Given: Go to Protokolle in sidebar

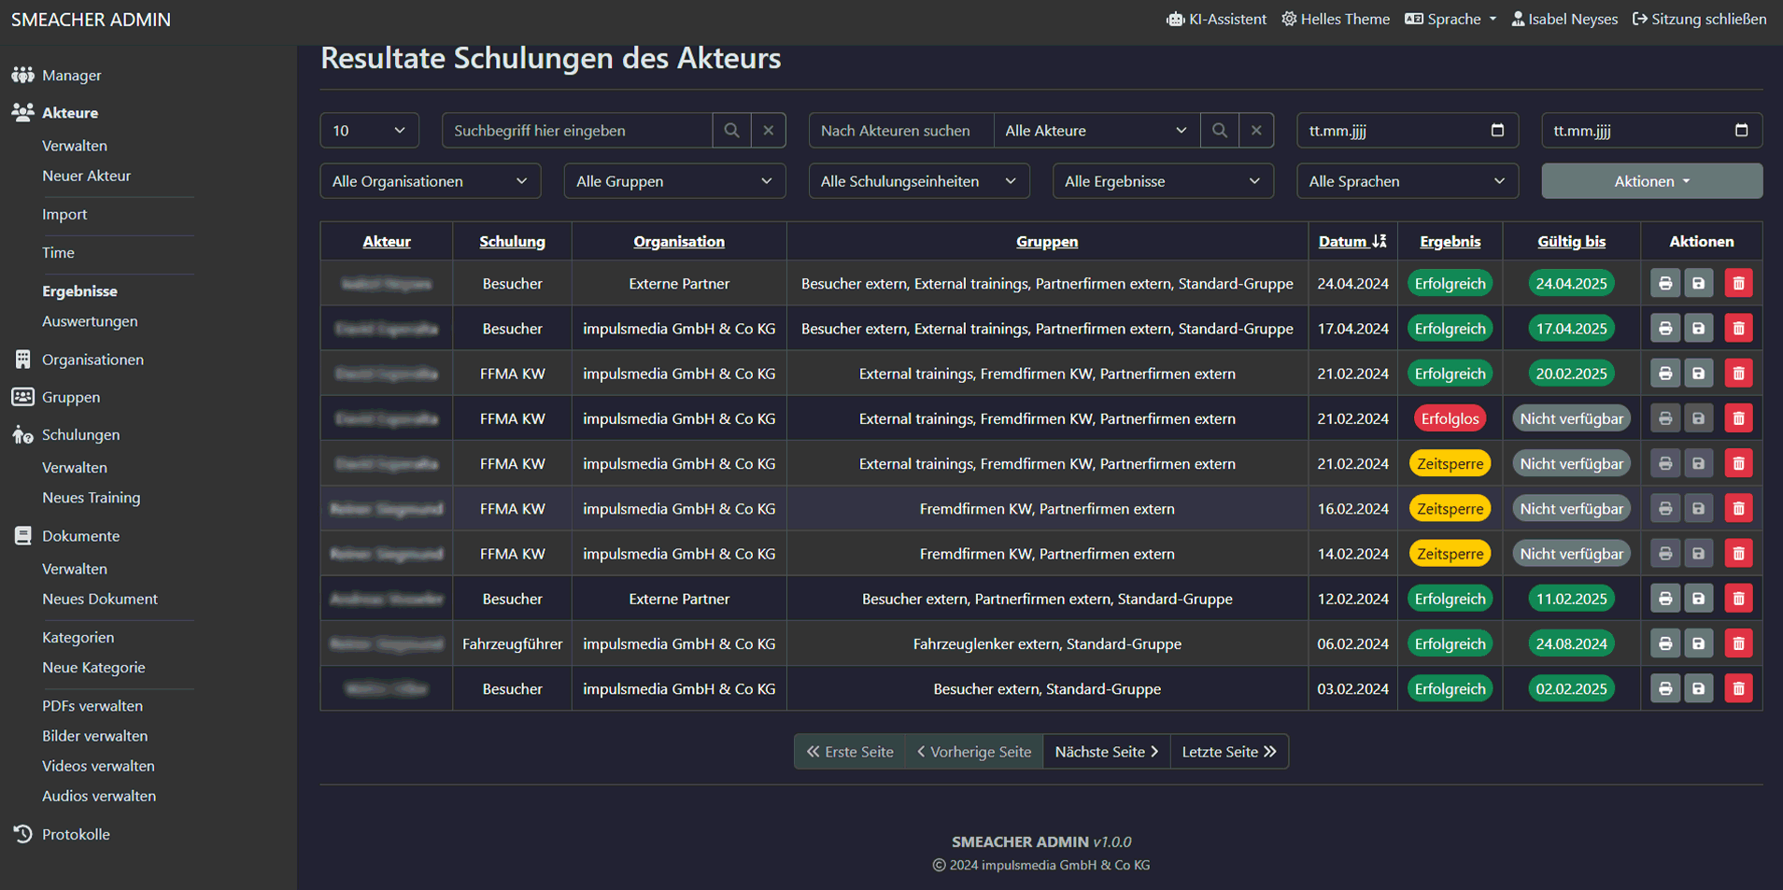Looking at the screenshot, I should click(x=76, y=834).
